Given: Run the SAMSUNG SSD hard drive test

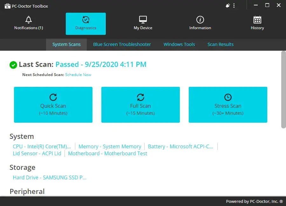Looking at the screenshot, I should click(x=50, y=177).
